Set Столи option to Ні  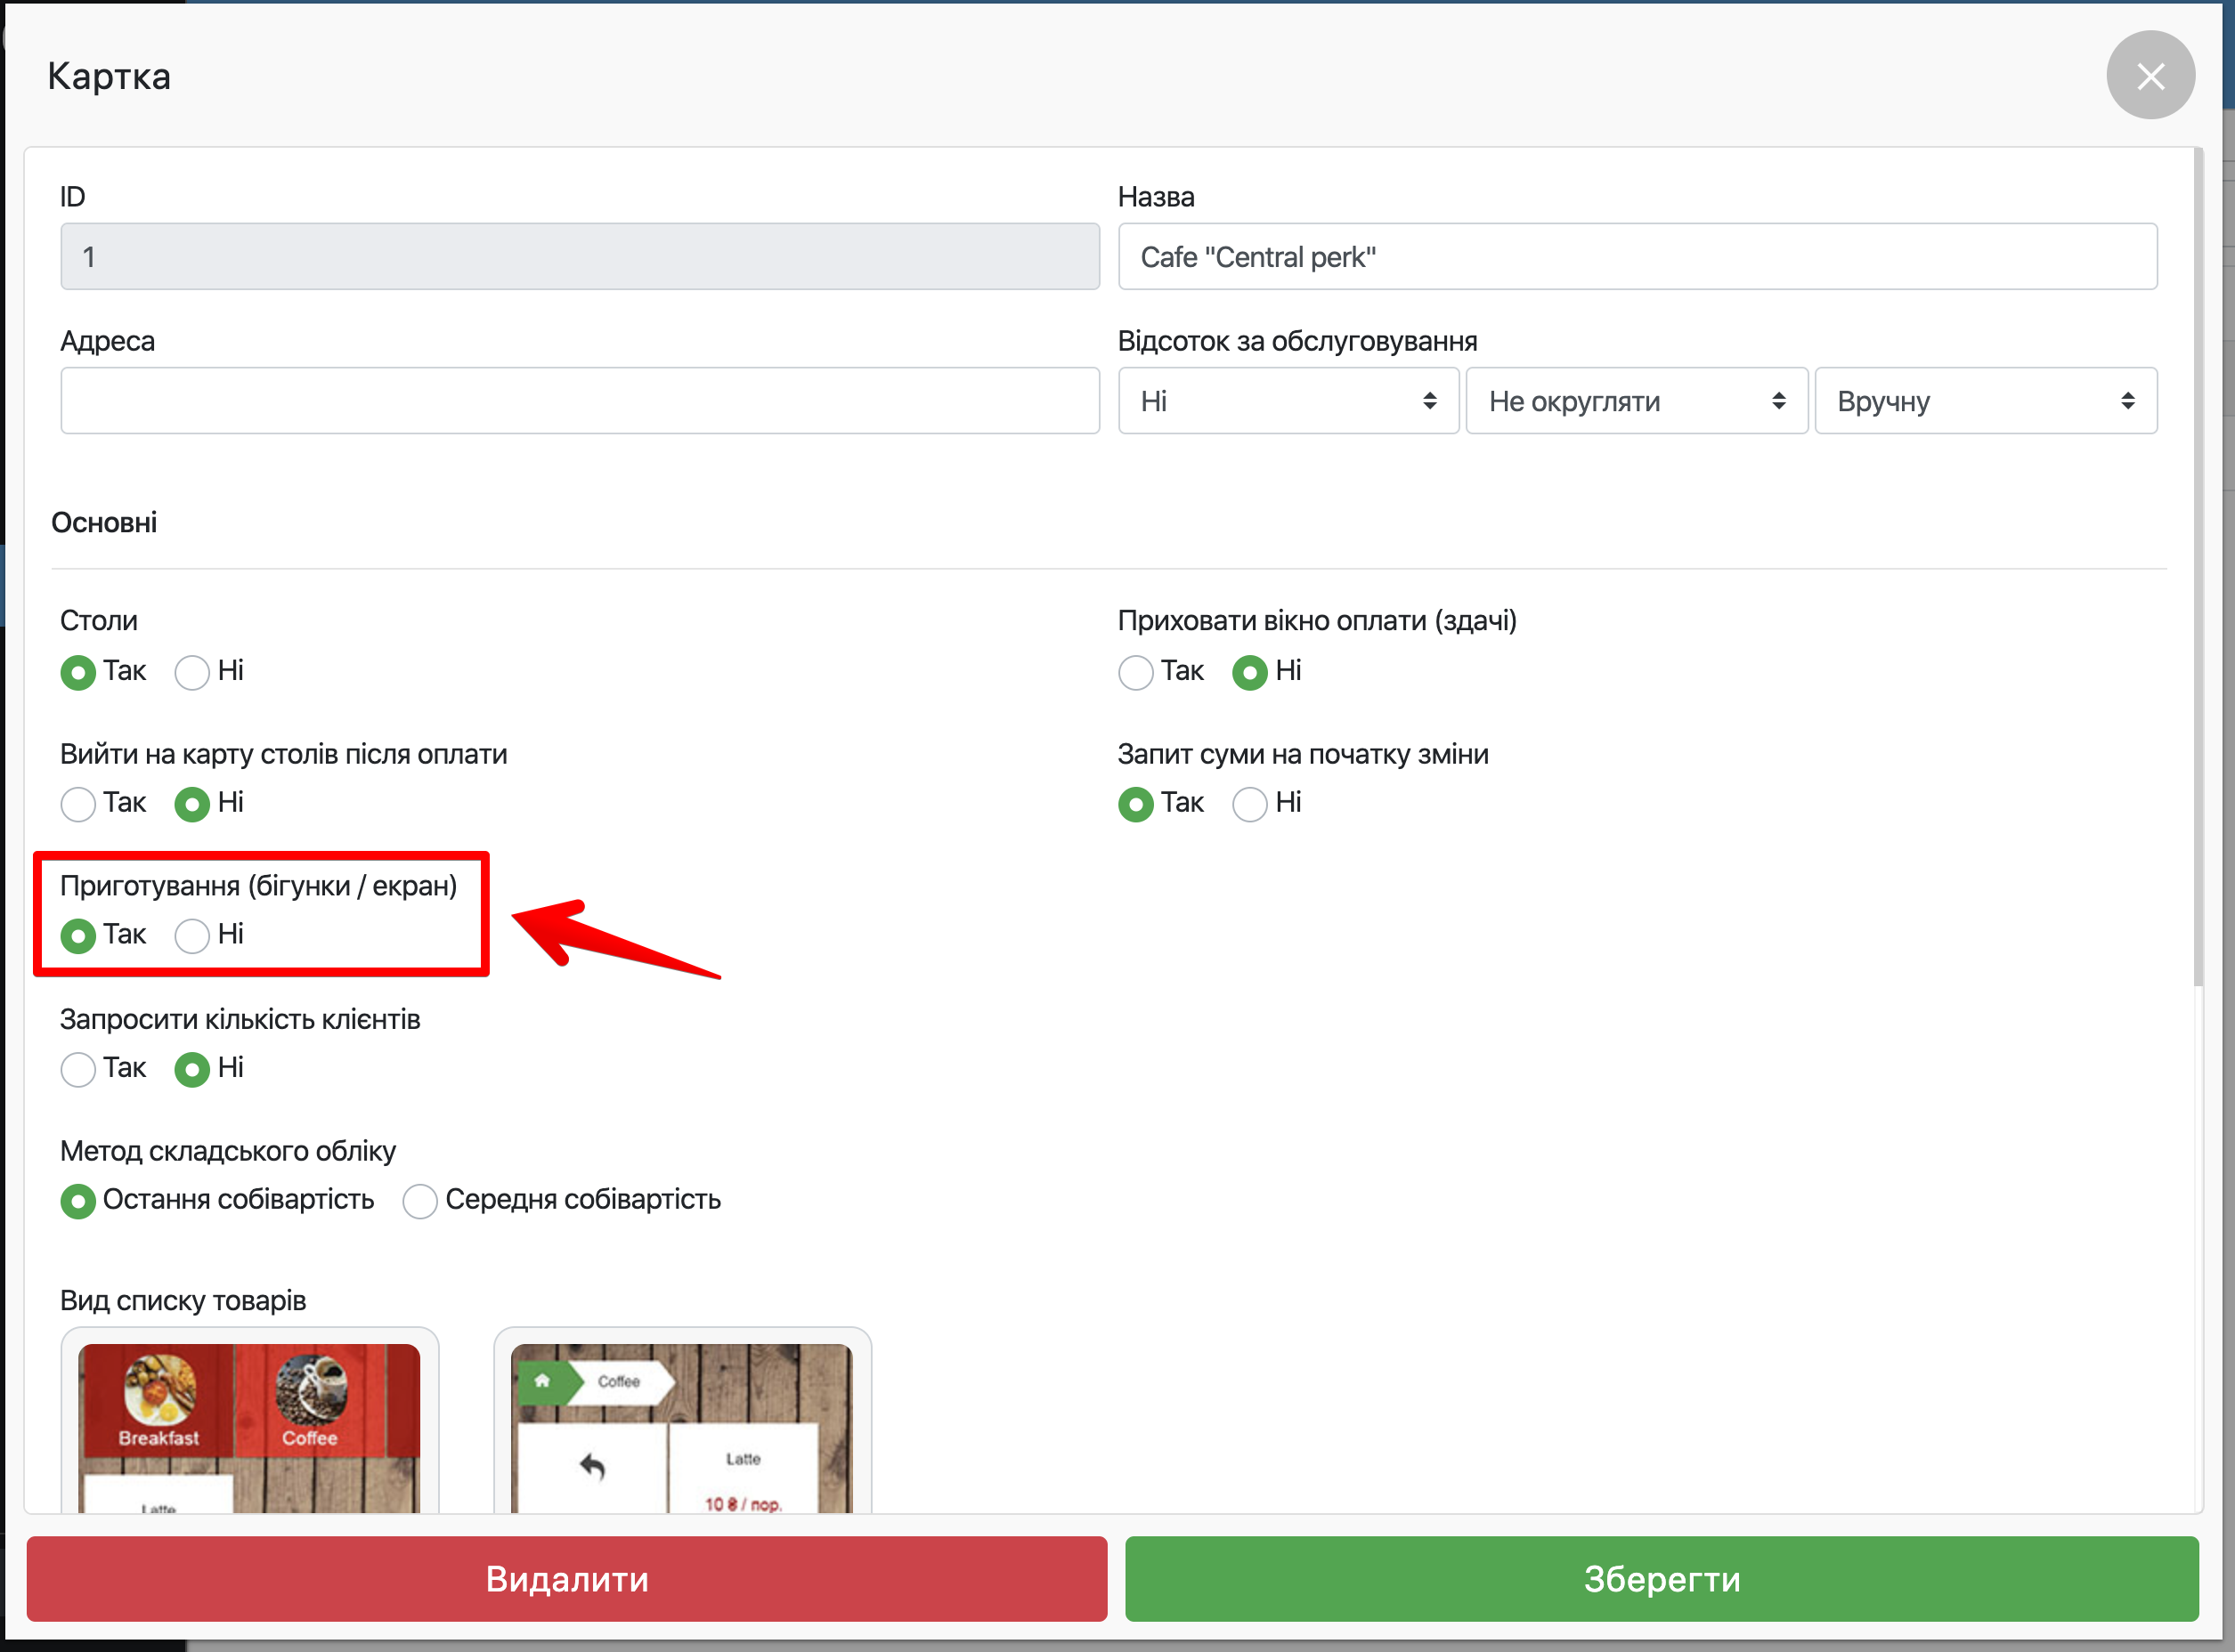[x=192, y=672]
